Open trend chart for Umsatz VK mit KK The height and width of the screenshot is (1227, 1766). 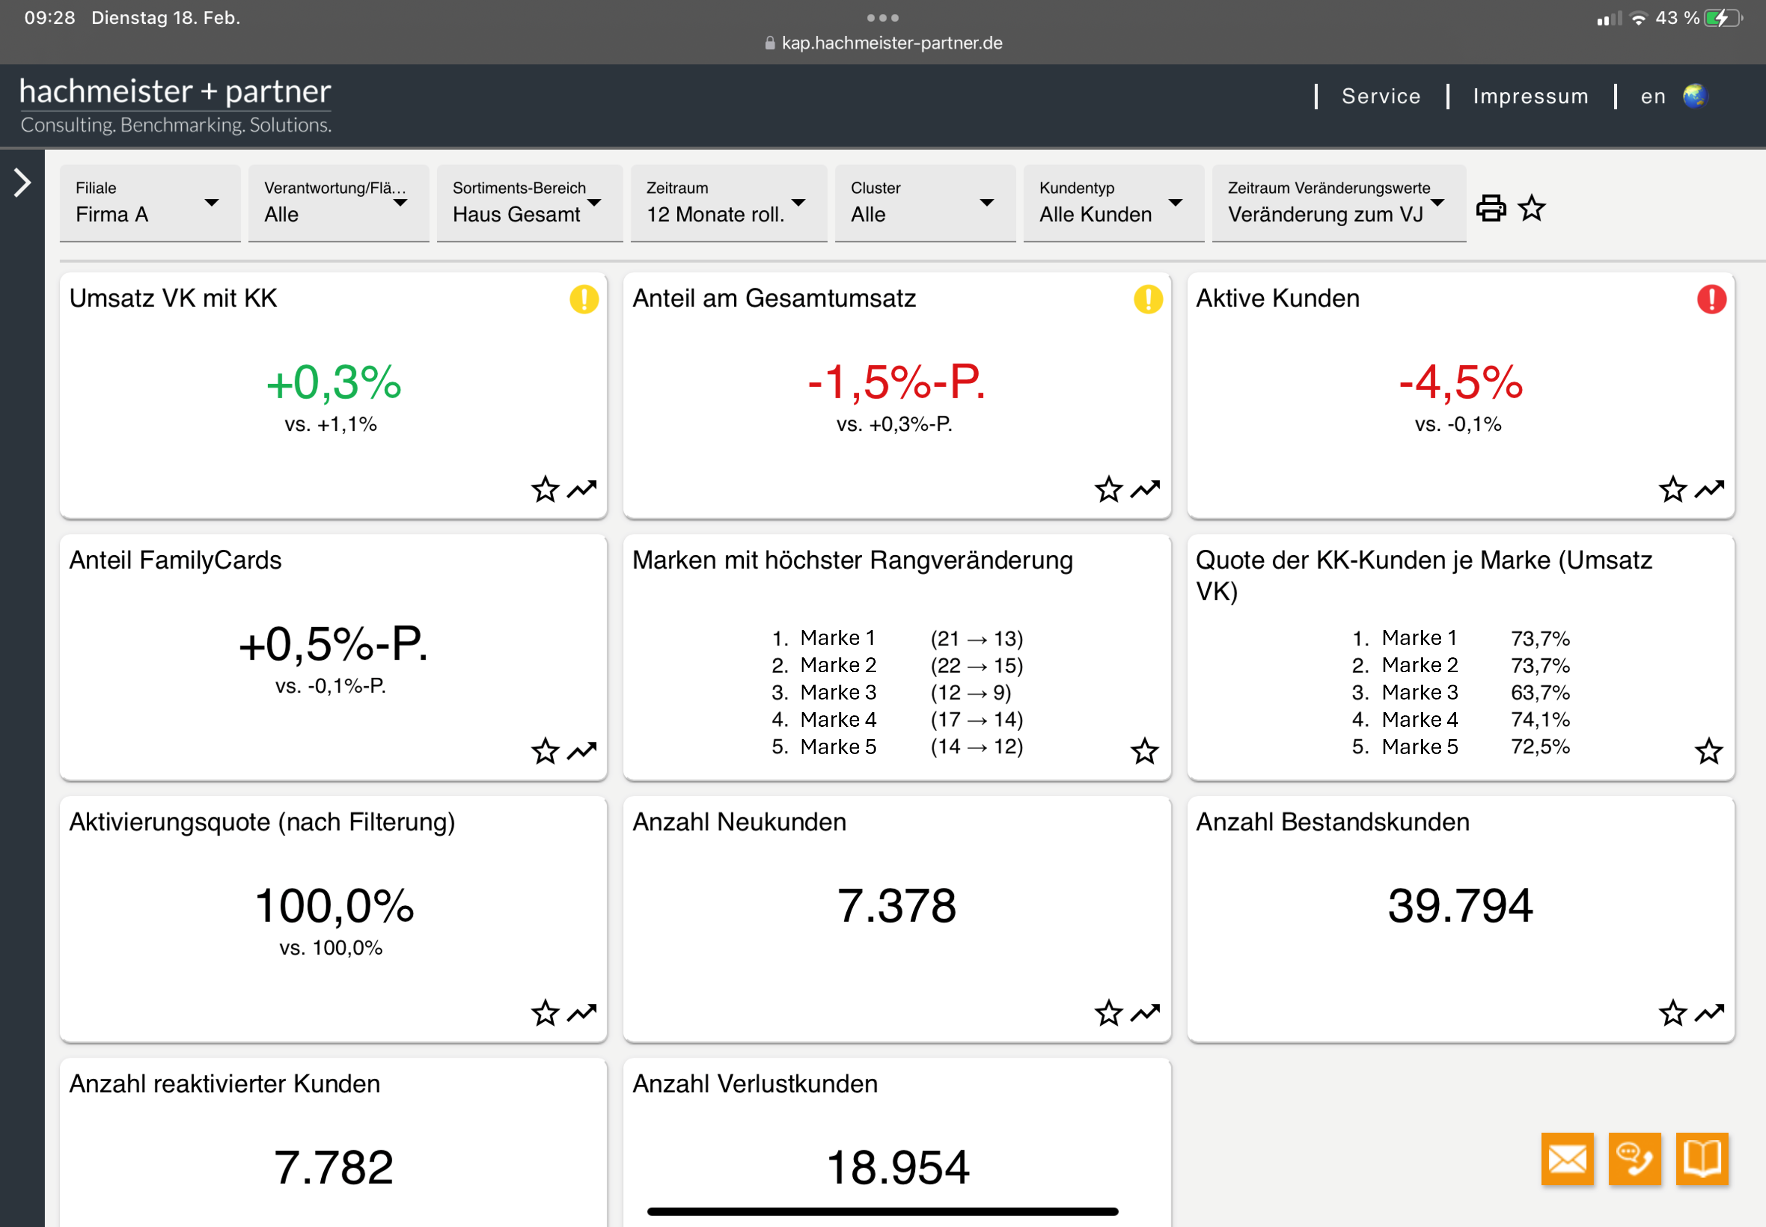click(x=582, y=489)
